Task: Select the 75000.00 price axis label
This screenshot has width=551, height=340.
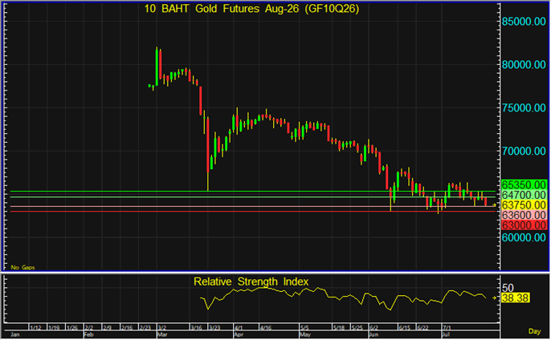Action: pyautogui.click(x=524, y=108)
